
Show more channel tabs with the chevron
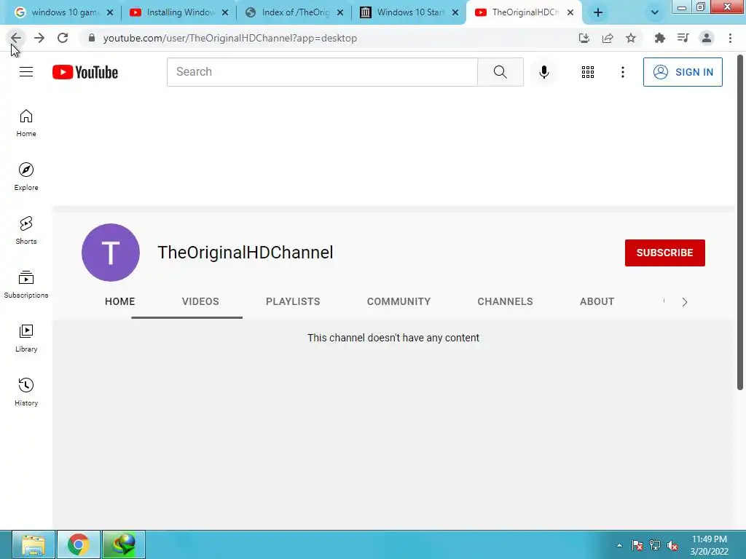click(685, 302)
